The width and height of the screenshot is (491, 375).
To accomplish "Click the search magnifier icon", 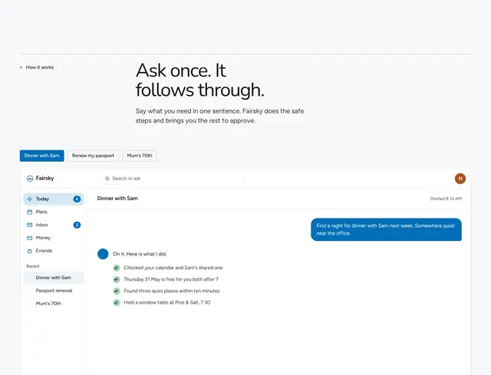I will tap(107, 179).
